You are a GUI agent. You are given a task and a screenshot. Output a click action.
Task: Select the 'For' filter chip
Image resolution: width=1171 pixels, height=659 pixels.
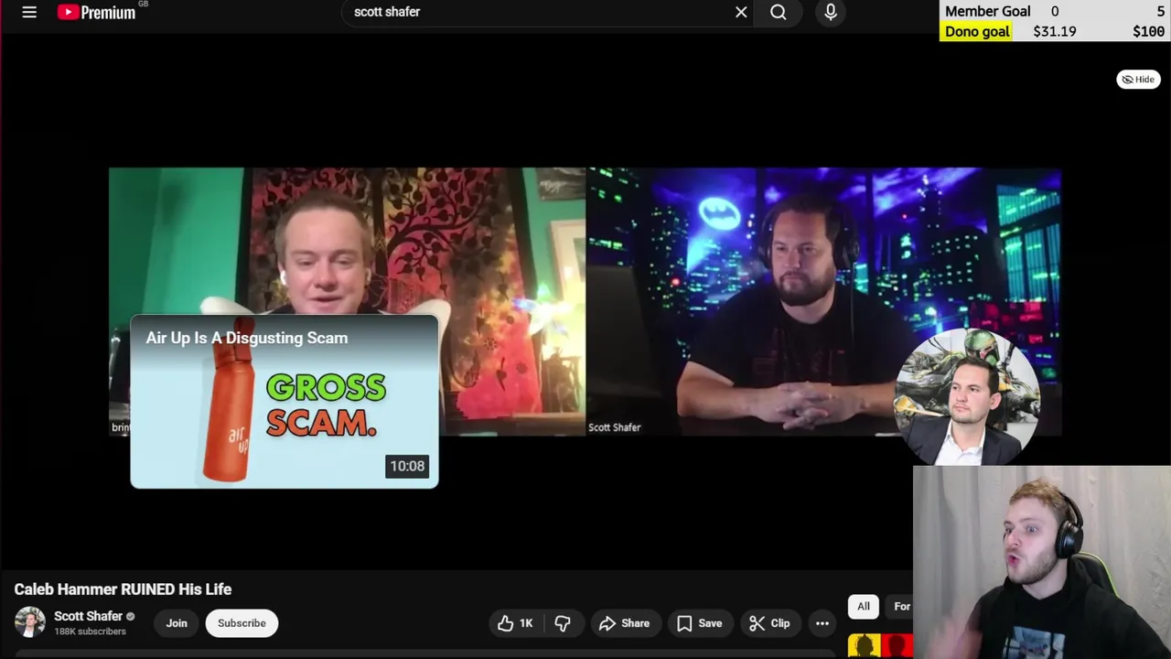click(901, 606)
